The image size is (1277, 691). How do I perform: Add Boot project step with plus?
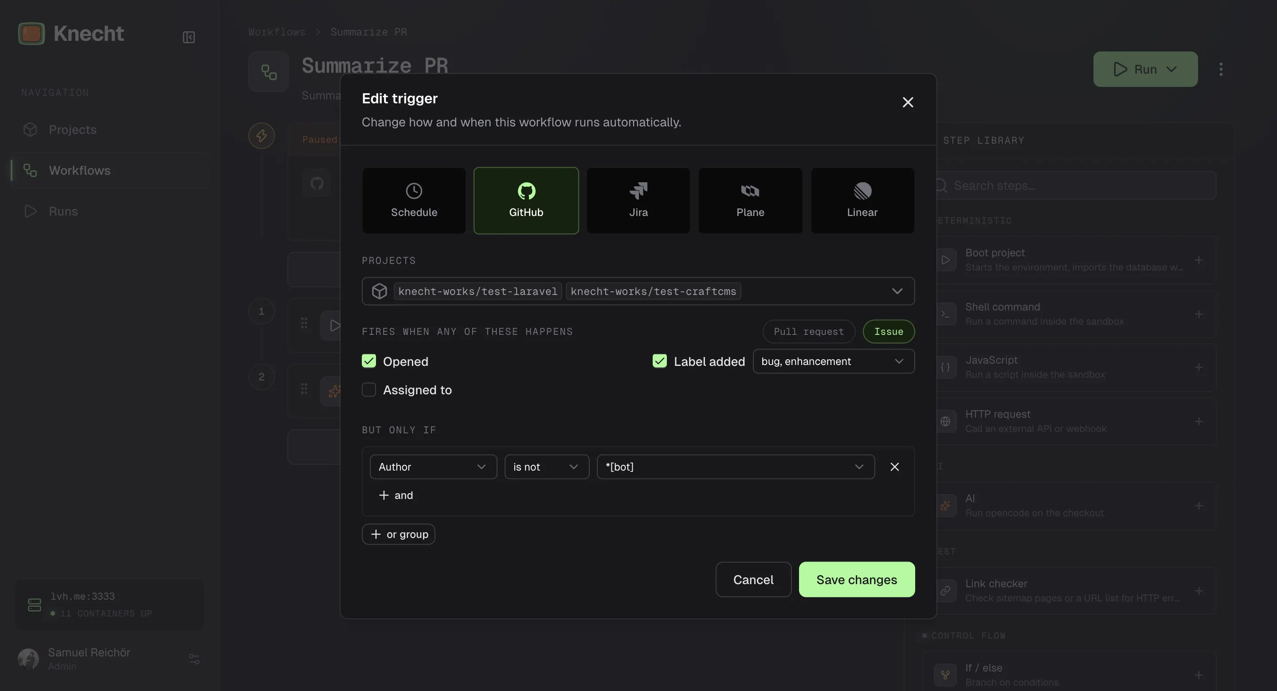1199,260
